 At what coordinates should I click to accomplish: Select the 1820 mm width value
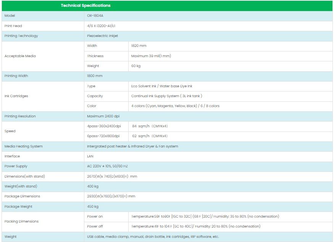(x=139, y=46)
